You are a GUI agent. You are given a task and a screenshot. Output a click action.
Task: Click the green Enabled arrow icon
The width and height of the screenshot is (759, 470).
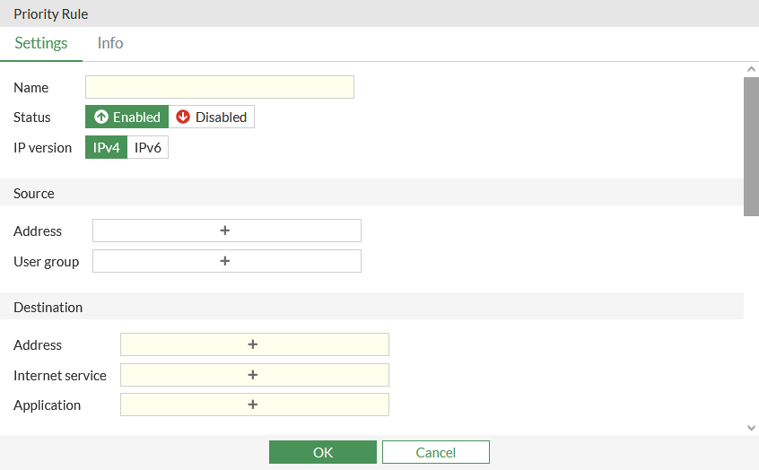tap(101, 117)
